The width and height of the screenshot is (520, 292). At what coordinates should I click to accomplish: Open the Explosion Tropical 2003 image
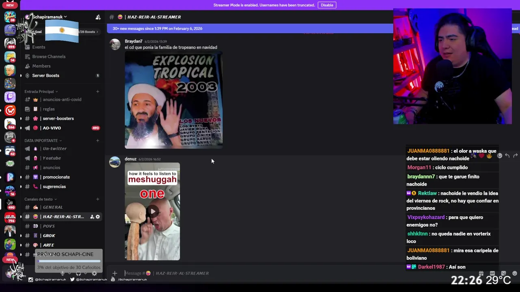pos(173,100)
